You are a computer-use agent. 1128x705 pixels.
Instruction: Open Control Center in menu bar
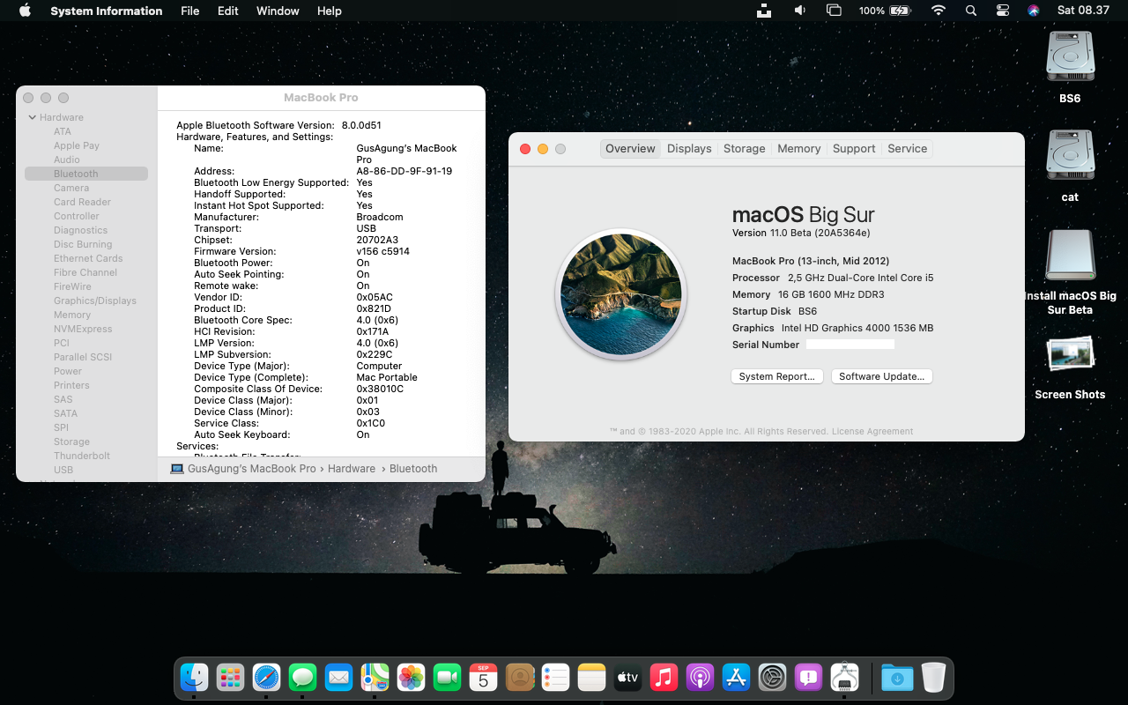[x=1002, y=11]
